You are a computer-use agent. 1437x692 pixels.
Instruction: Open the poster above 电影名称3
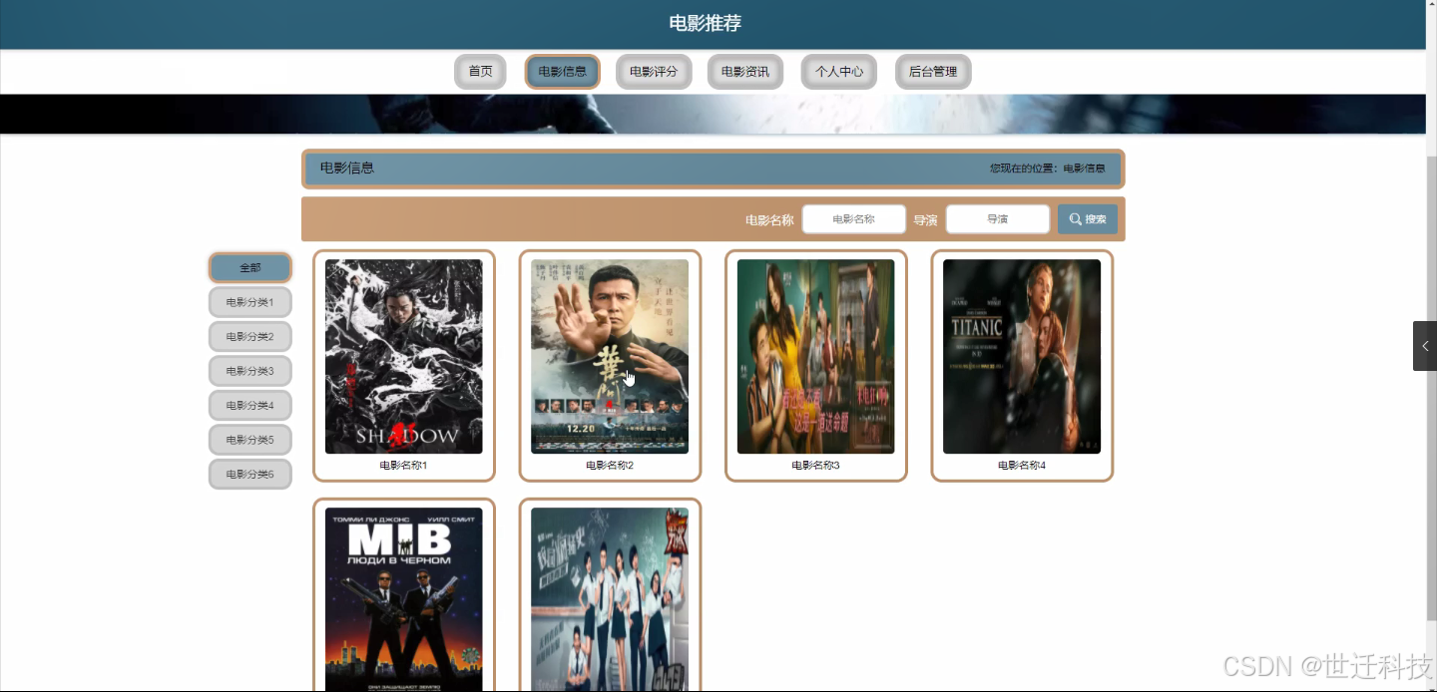(x=816, y=357)
